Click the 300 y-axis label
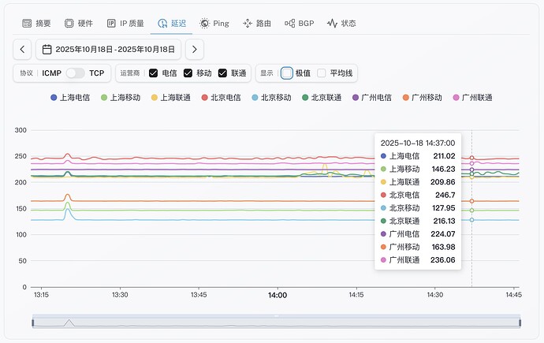This screenshot has height=343, width=544. point(20,130)
